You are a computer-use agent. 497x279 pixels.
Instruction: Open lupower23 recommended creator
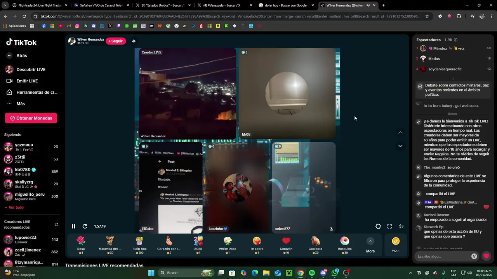point(31,239)
